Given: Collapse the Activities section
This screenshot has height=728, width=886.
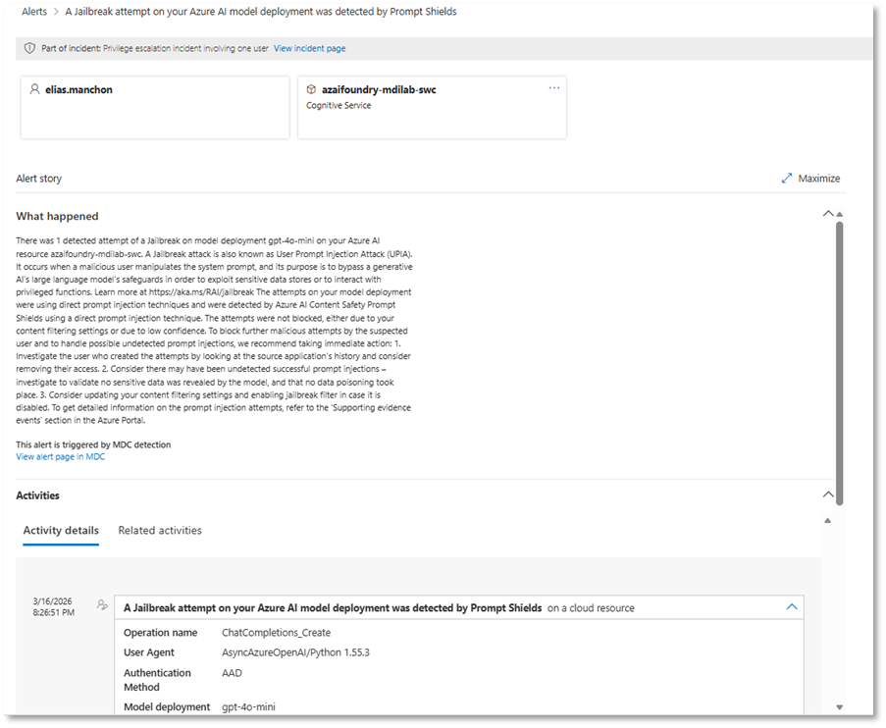Looking at the screenshot, I should (x=828, y=495).
